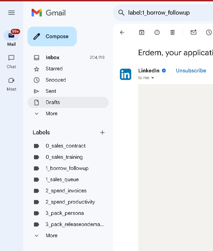Viewport: 213px width, 251px height.
Task: Open the main menu hamburger icon
Action: 11,13
